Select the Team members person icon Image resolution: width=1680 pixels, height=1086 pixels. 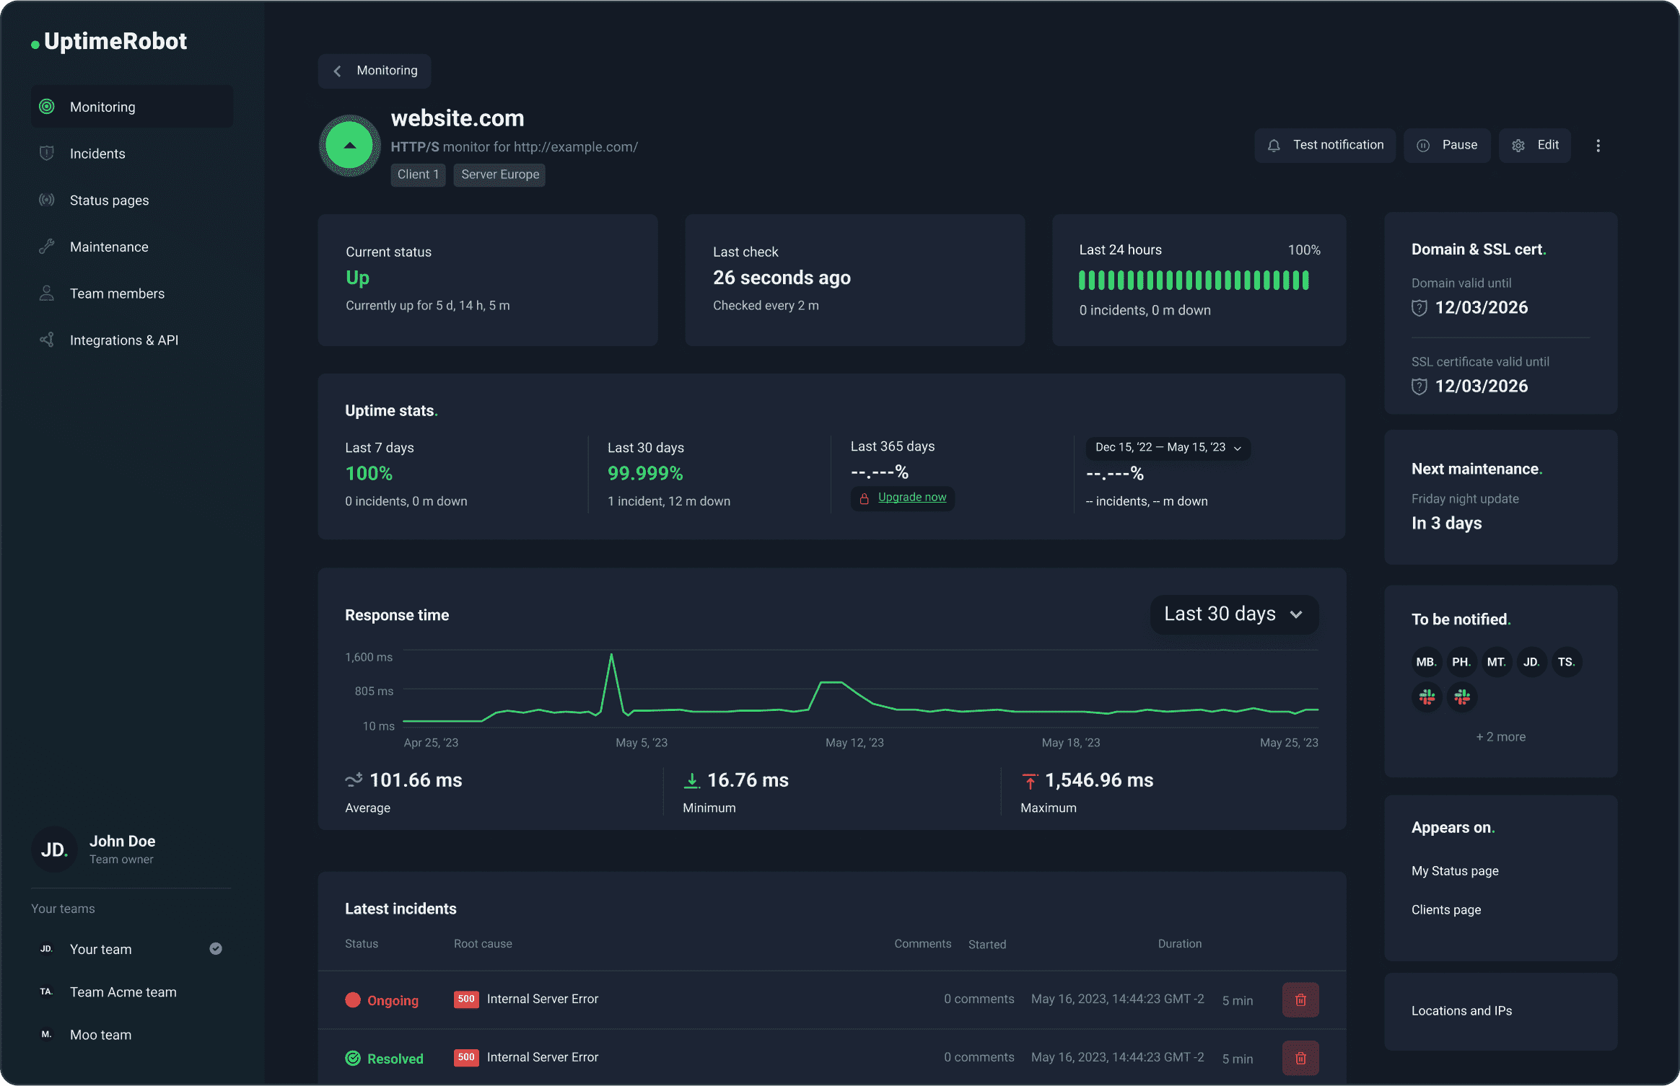46,293
